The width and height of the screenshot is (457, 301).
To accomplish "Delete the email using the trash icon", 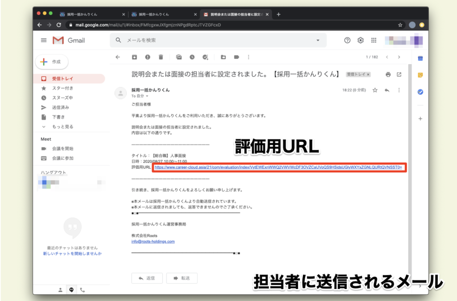I will (161, 57).
